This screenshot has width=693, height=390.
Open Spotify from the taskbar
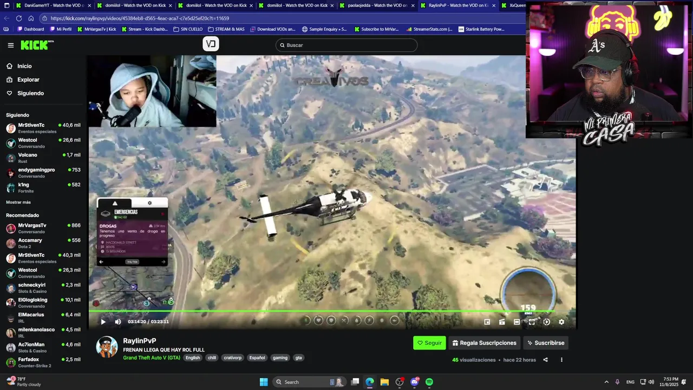click(x=429, y=382)
